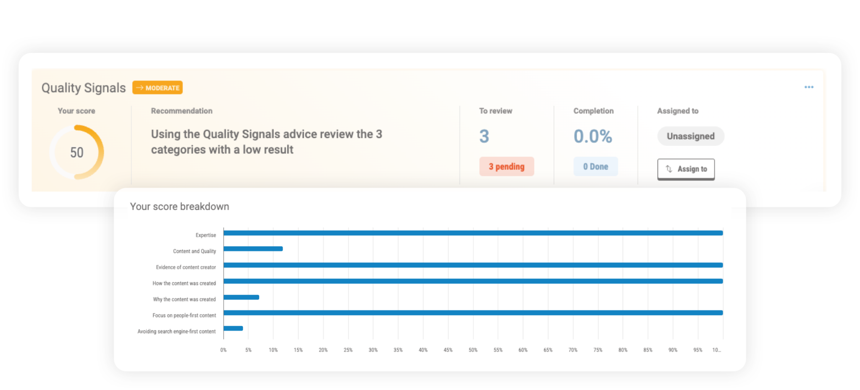Open the Assign to dropdown

686,169
